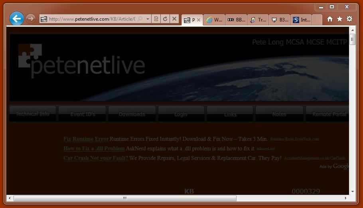
Task: Open the Remote Portal menu button
Action: pyautogui.click(x=327, y=114)
